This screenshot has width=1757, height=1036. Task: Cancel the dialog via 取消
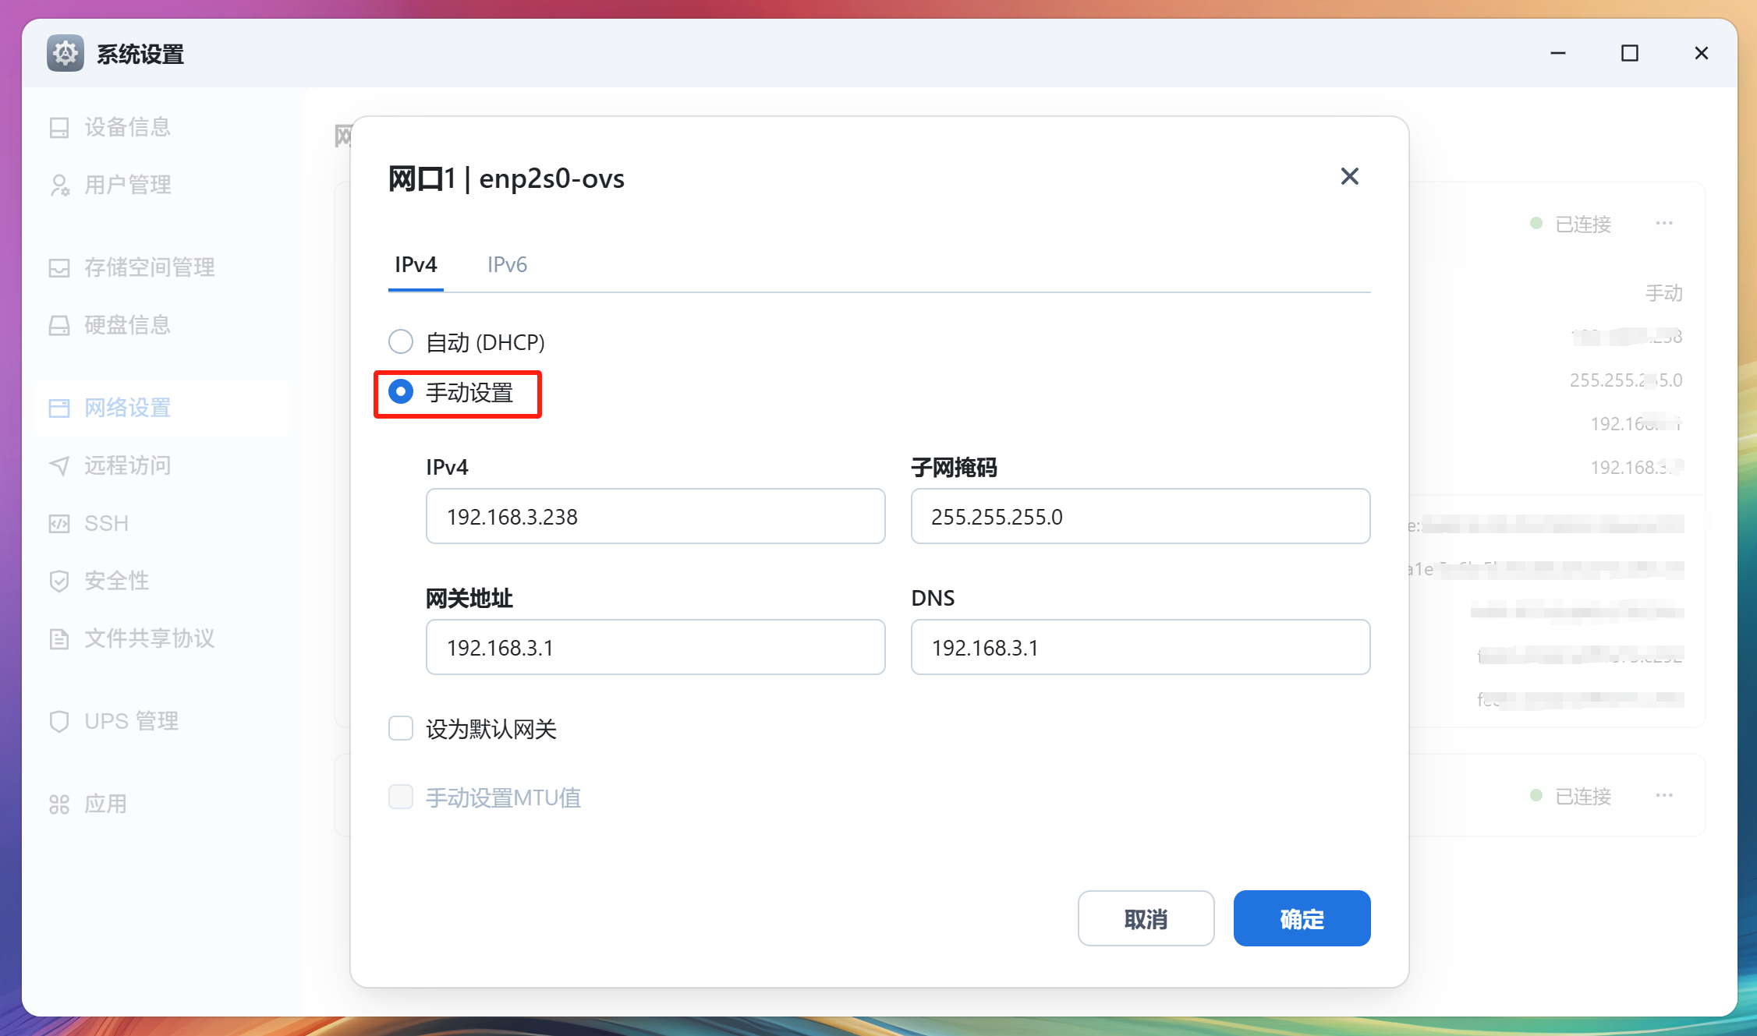click(x=1146, y=918)
